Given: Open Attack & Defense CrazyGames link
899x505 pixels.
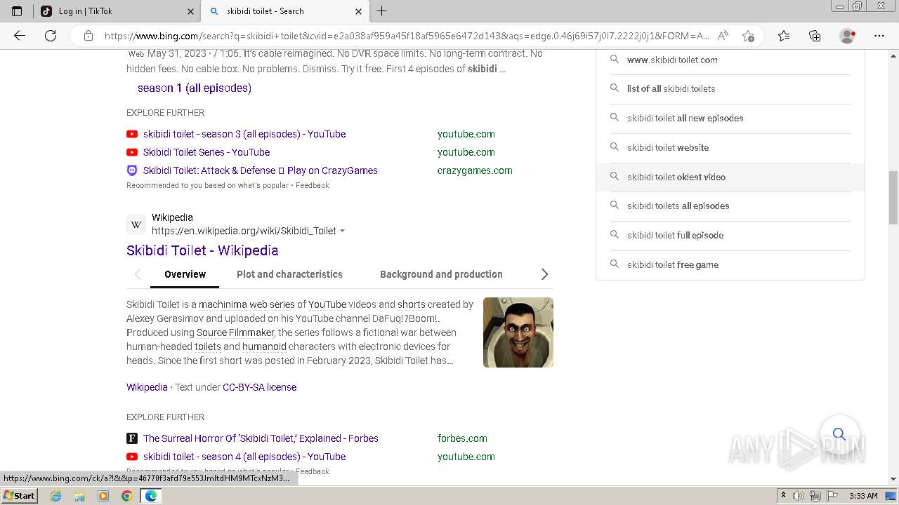Looking at the screenshot, I should click(x=261, y=170).
